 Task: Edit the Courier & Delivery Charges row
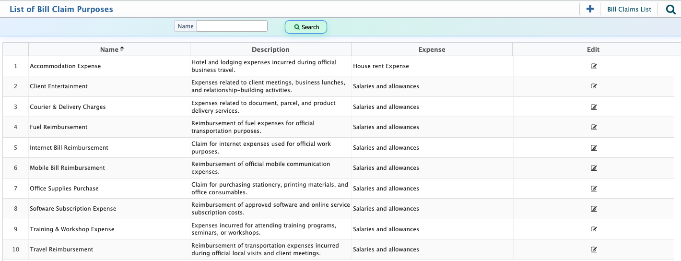pos(594,107)
